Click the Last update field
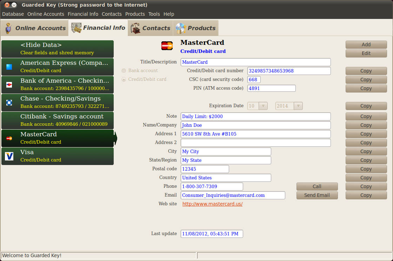Screen dimensions: 393x261 pos(212,234)
